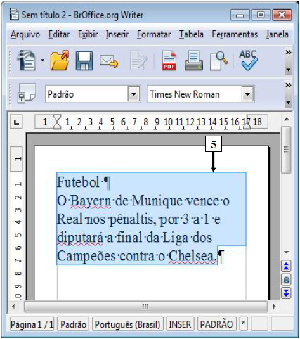Expand standard toolbar overflow chevron
The width and height of the screenshot is (300, 339).
click(x=289, y=52)
